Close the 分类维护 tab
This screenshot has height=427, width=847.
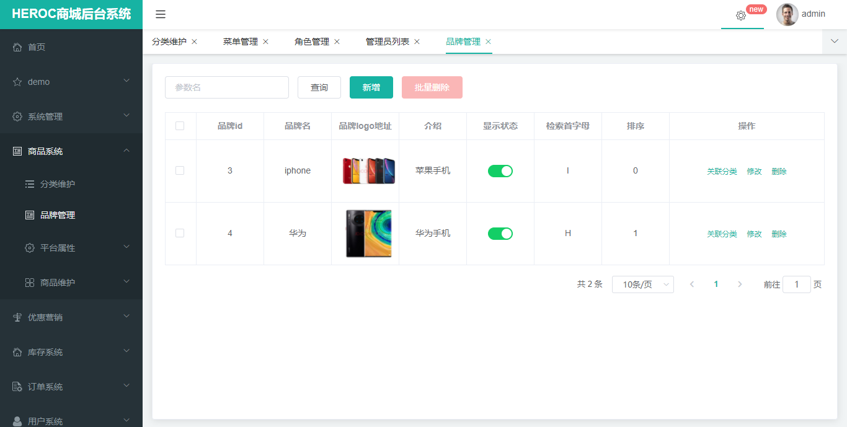tap(194, 42)
